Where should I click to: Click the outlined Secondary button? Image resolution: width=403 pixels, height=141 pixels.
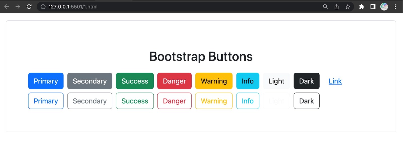point(90,101)
